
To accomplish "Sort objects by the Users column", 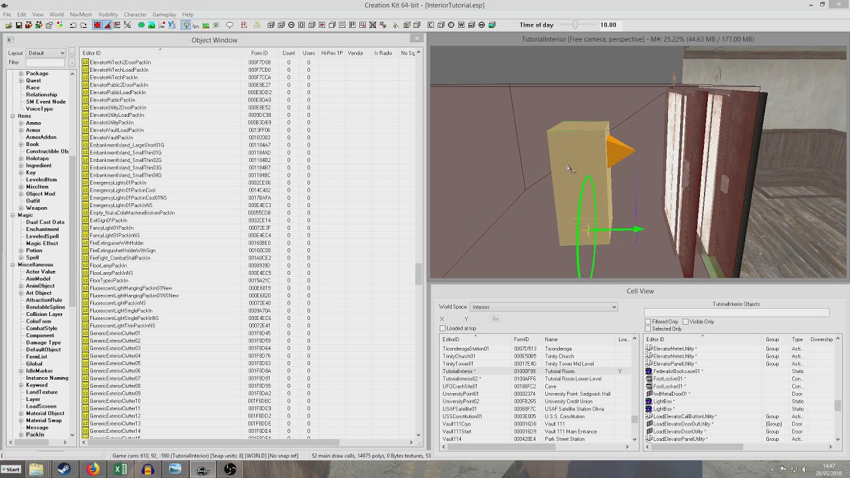I will [309, 53].
